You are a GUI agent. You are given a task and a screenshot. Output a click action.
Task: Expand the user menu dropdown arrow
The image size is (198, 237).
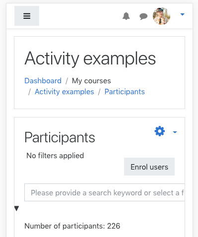(x=182, y=14)
